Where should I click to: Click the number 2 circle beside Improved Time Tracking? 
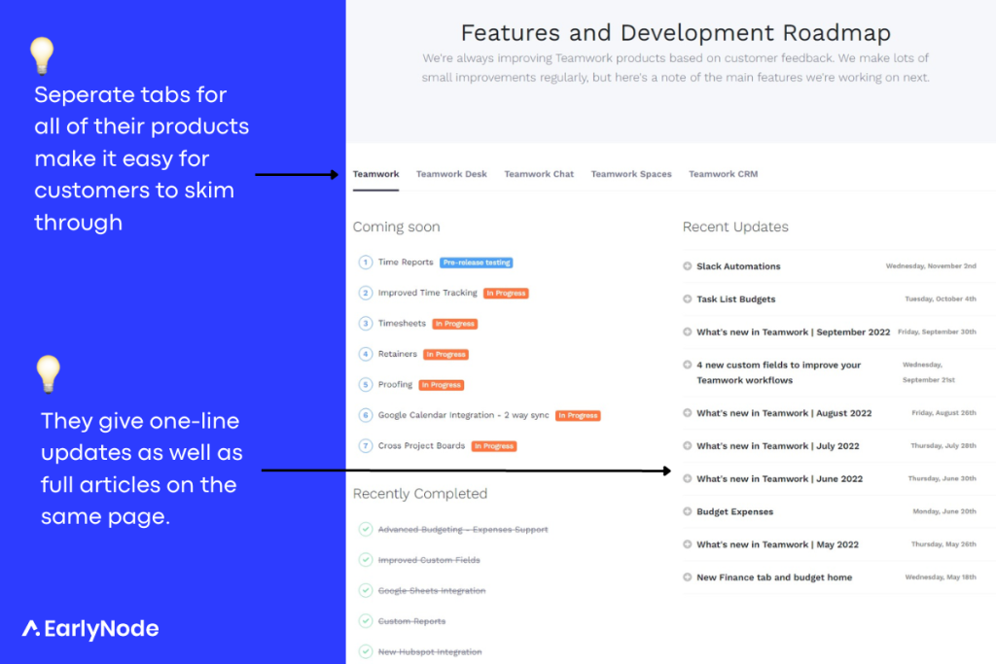tap(366, 293)
